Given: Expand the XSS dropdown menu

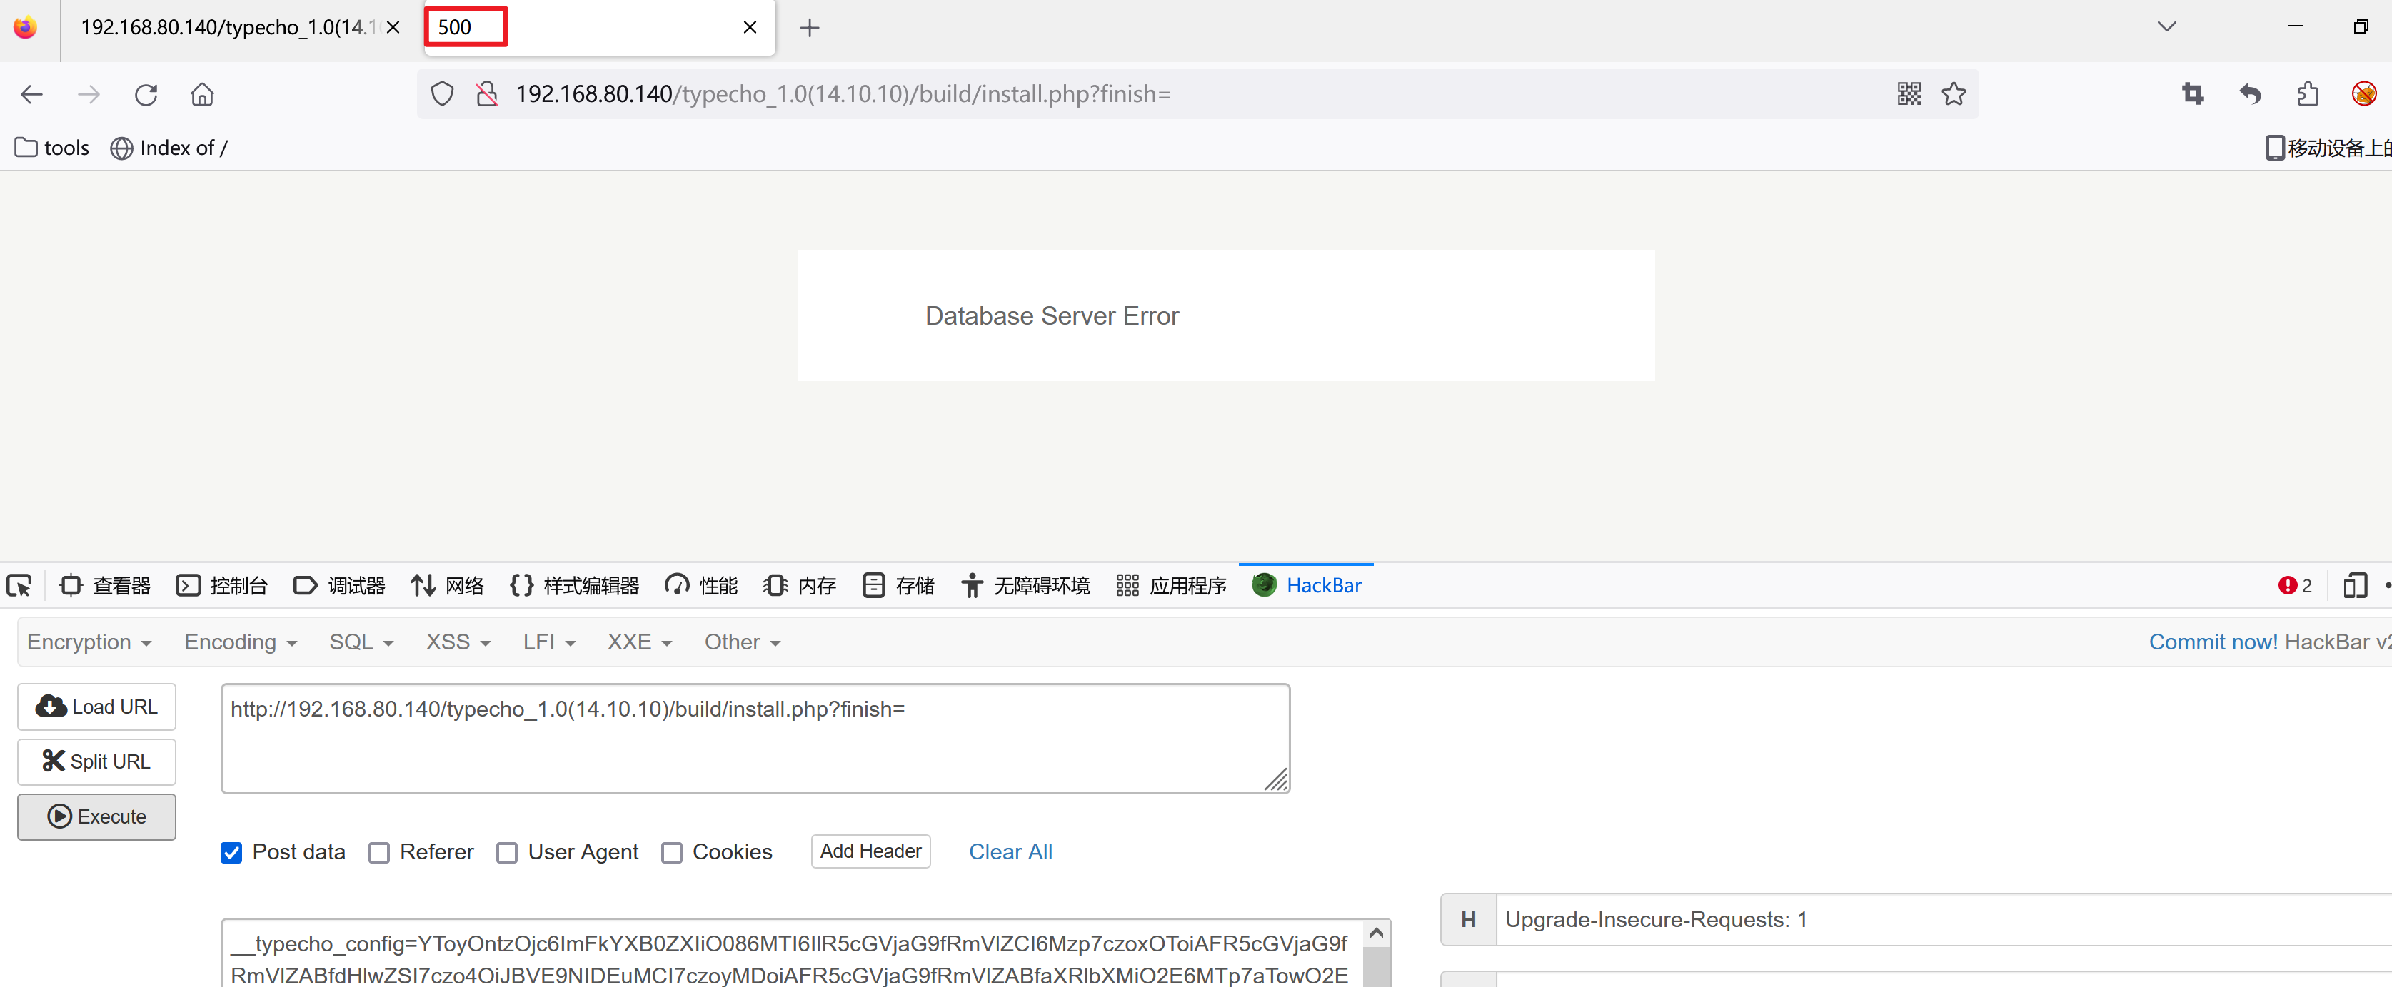Looking at the screenshot, I should click(457, 642).
